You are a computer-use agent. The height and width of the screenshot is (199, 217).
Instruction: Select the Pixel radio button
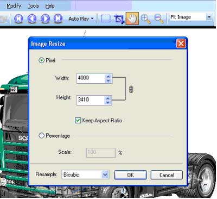coord(41,60)
